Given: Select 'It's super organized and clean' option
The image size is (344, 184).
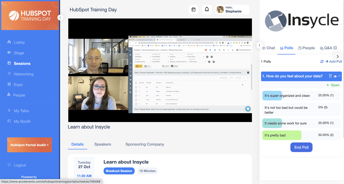Looking at the screenshot, I should tap(301, 96).
